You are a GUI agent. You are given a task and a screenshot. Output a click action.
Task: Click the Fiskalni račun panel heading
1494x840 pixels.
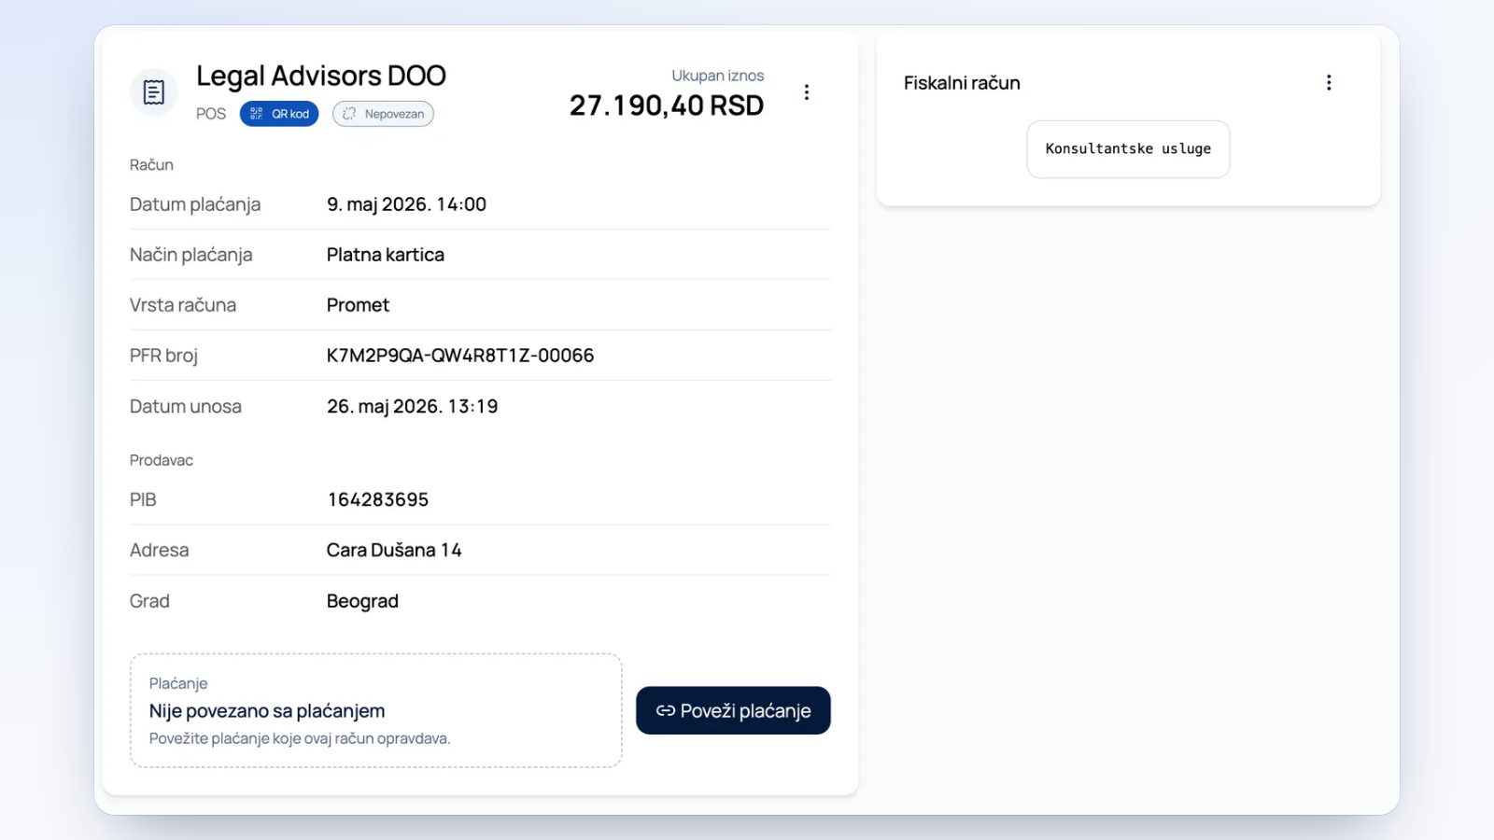click(x=962, y=83)
